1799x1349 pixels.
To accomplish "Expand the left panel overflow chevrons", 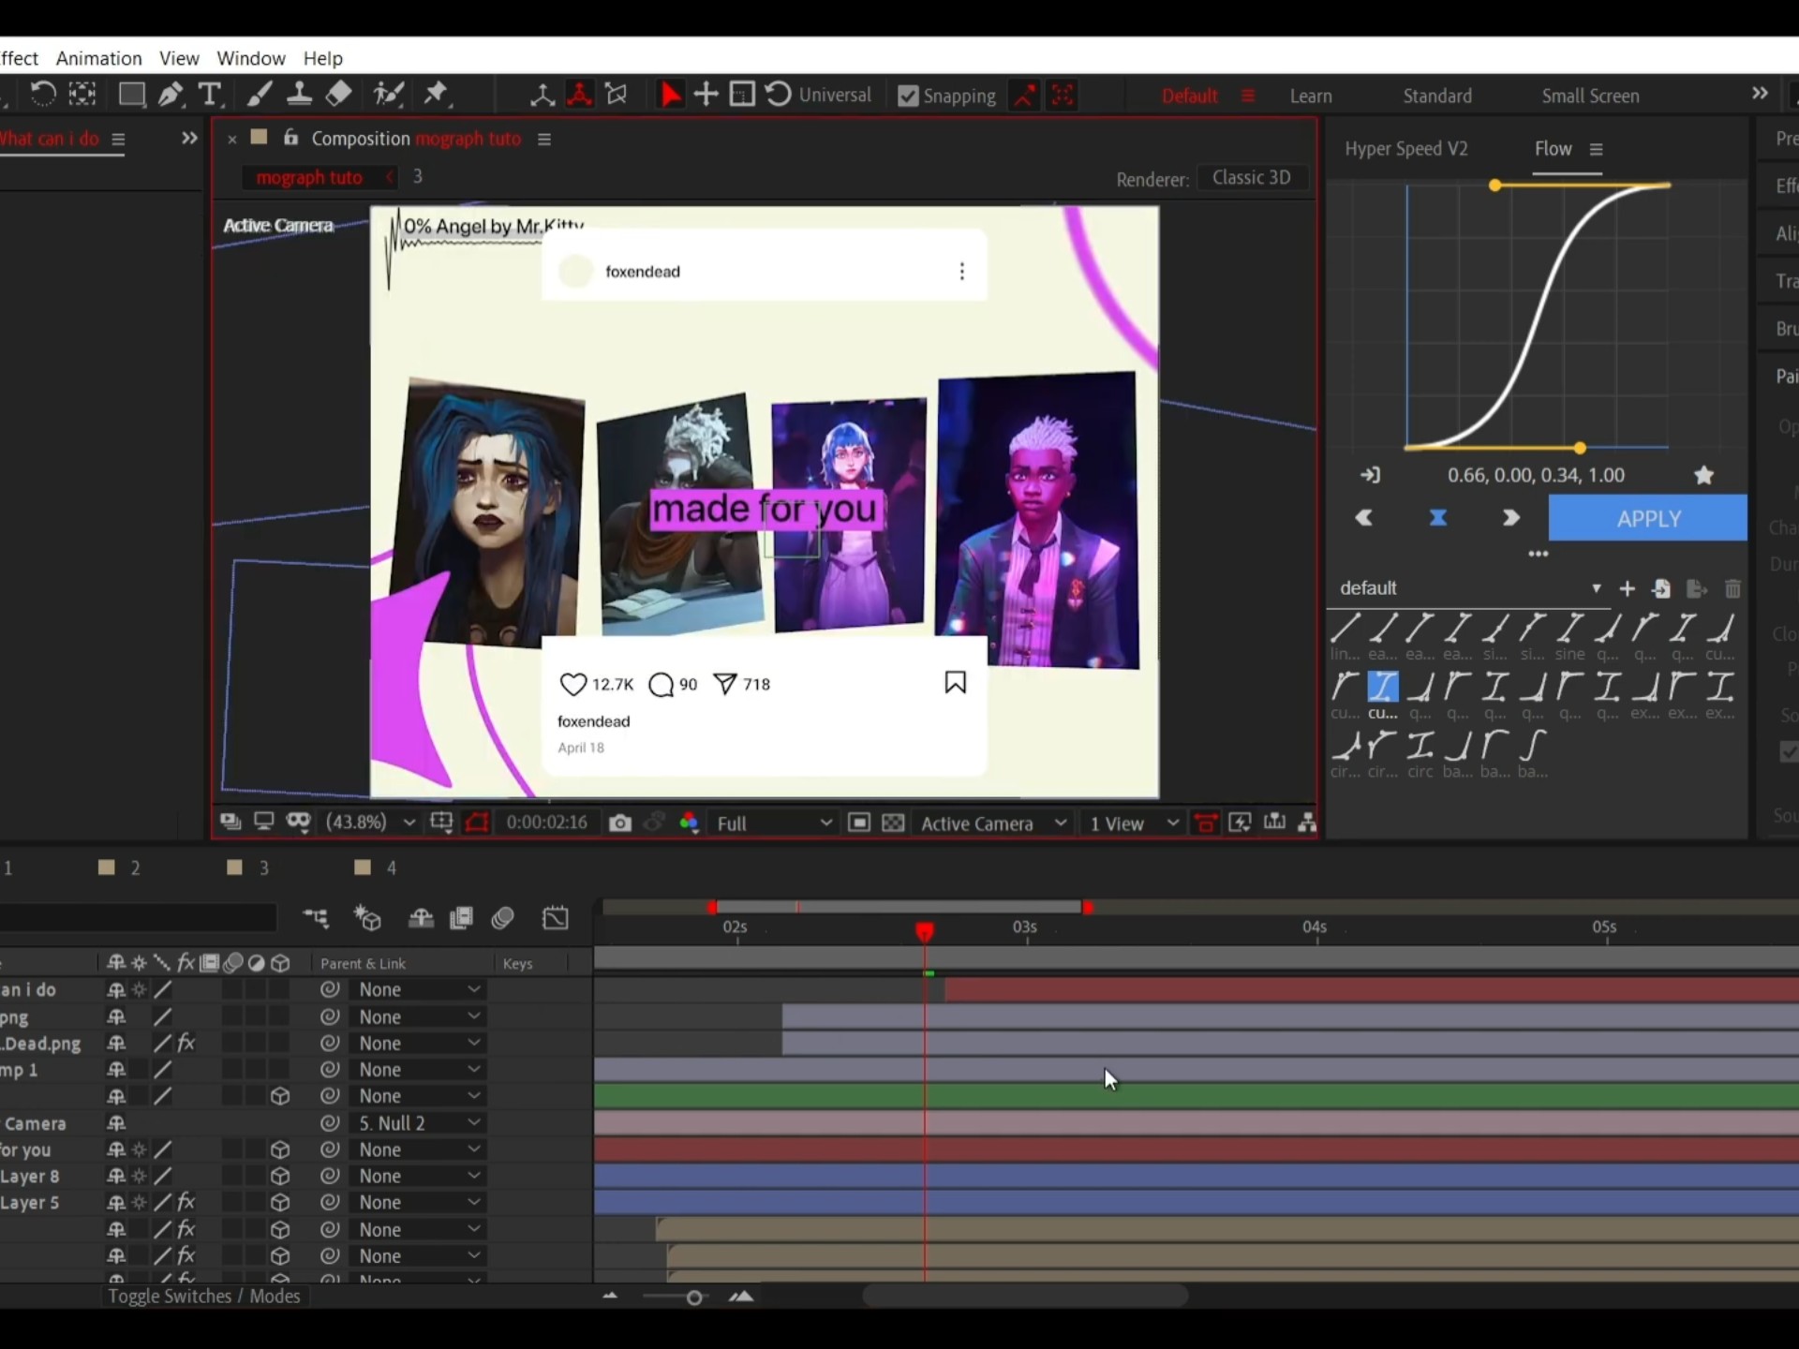I will 189,139.
